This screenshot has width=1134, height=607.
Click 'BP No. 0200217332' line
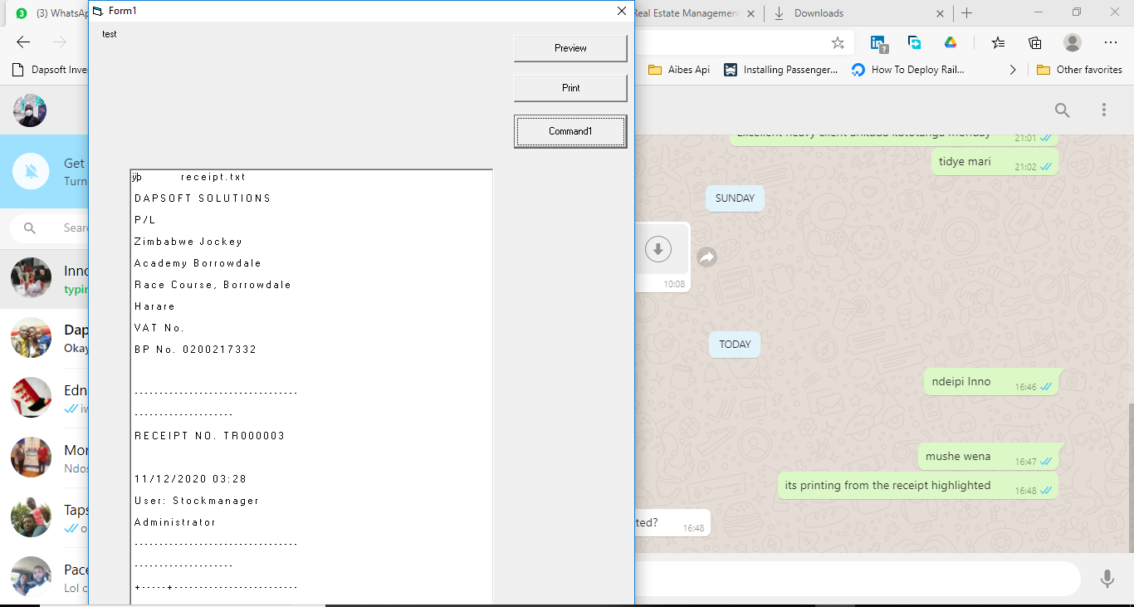[196, 350]
